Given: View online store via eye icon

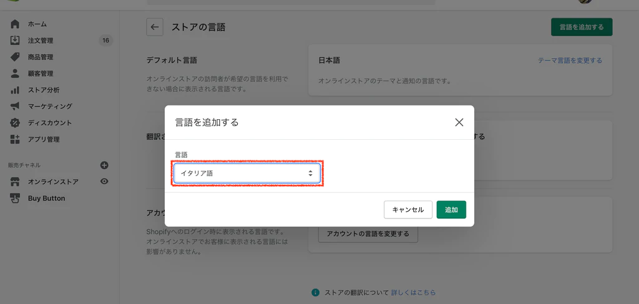Looking at the screenshot, I should coord(104,182).
